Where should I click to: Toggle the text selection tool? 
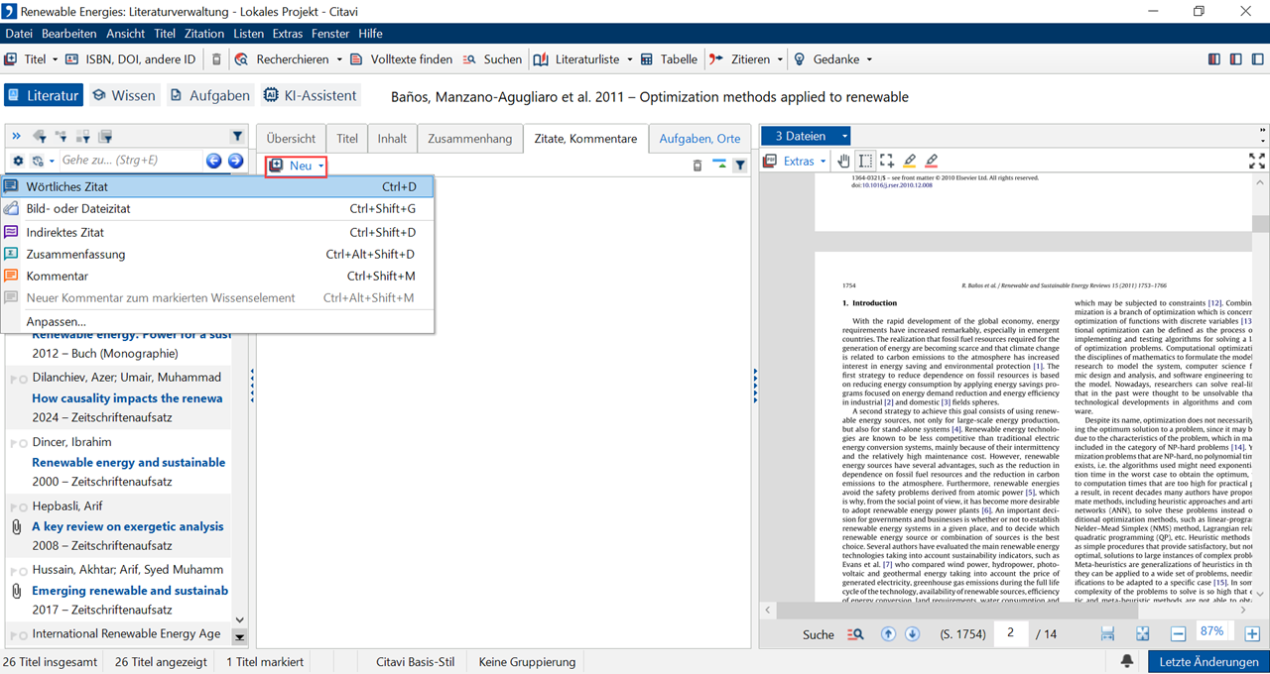pyautogui.click(x=865, y=161)
